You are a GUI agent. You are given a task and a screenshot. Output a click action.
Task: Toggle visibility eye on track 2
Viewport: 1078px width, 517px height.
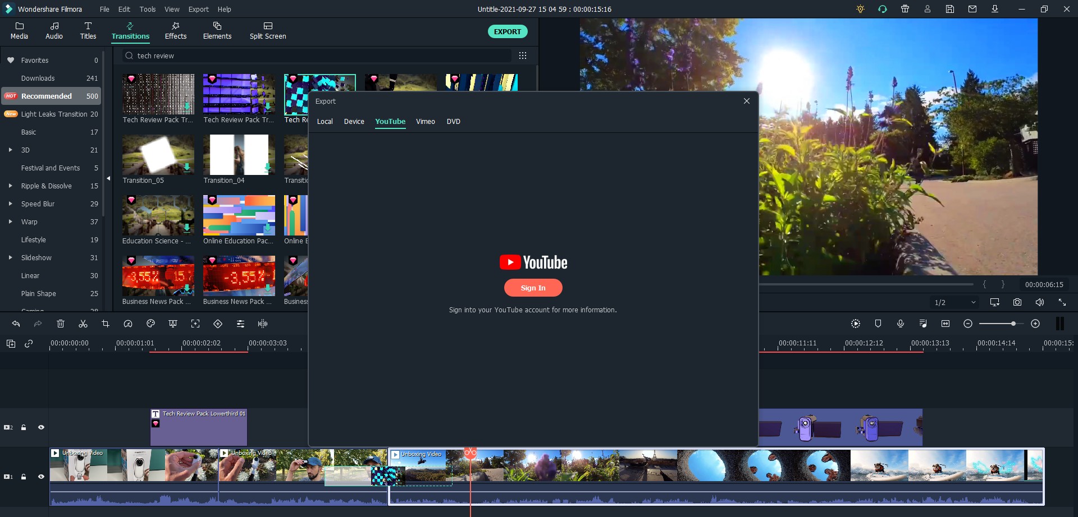[41, 427]
